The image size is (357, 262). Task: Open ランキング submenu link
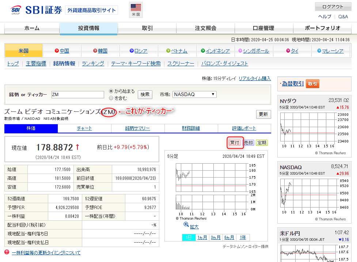click(93, 64)
